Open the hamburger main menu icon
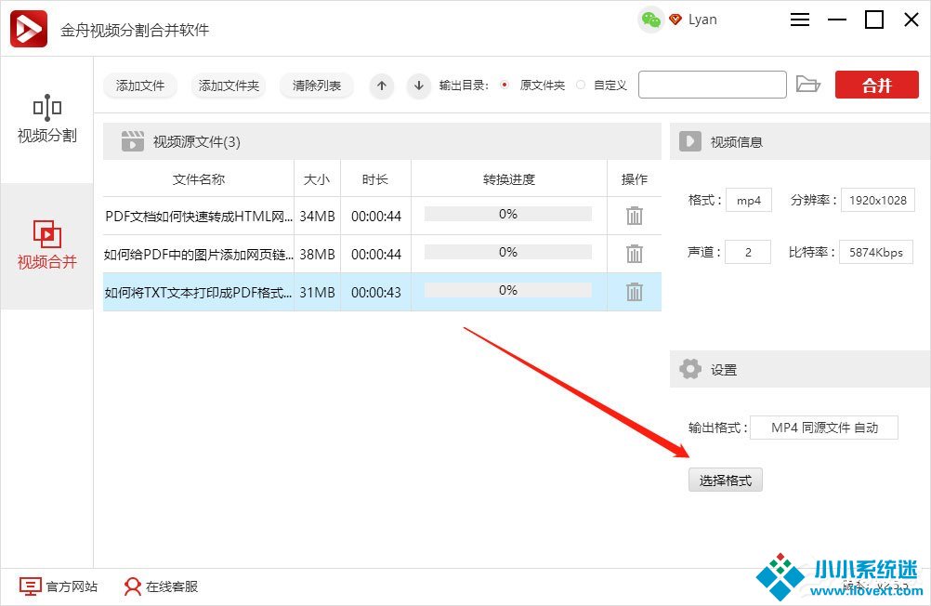The image size is (931, 606). click(x=800, y=20)
